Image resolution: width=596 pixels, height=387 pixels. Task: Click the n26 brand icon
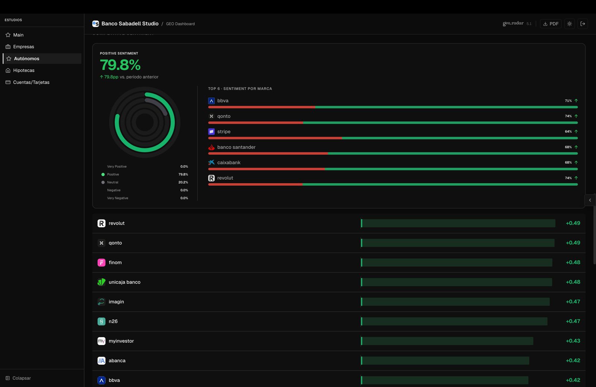101,321
